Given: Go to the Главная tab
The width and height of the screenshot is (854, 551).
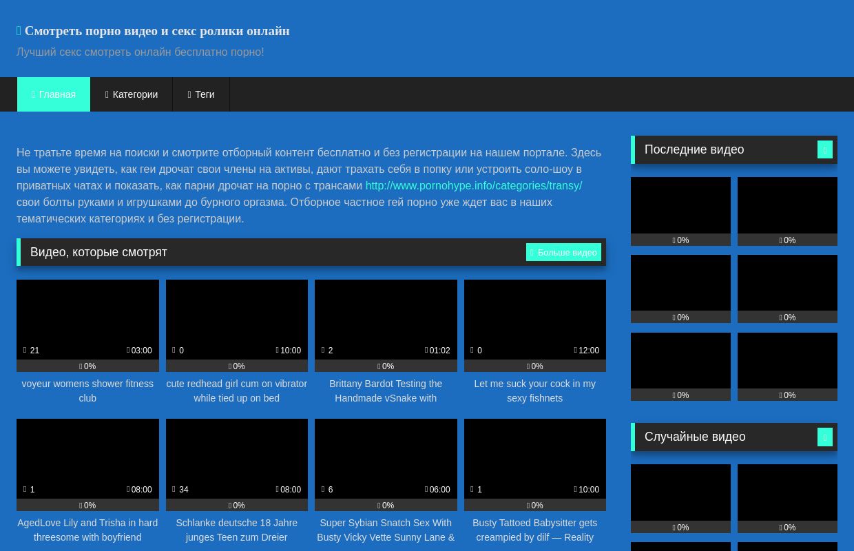Looking at the screenshot, I should [x=54, y=94].
